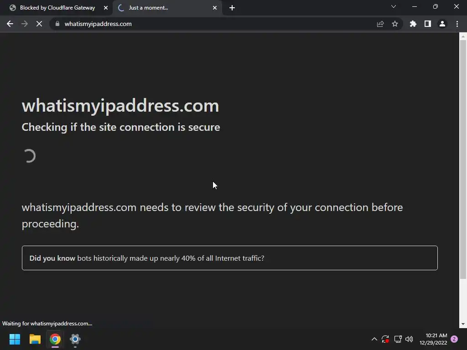This screenshot has width=467, height=350.
Task: Share this page icon in address bar
Action: [380, 24]
